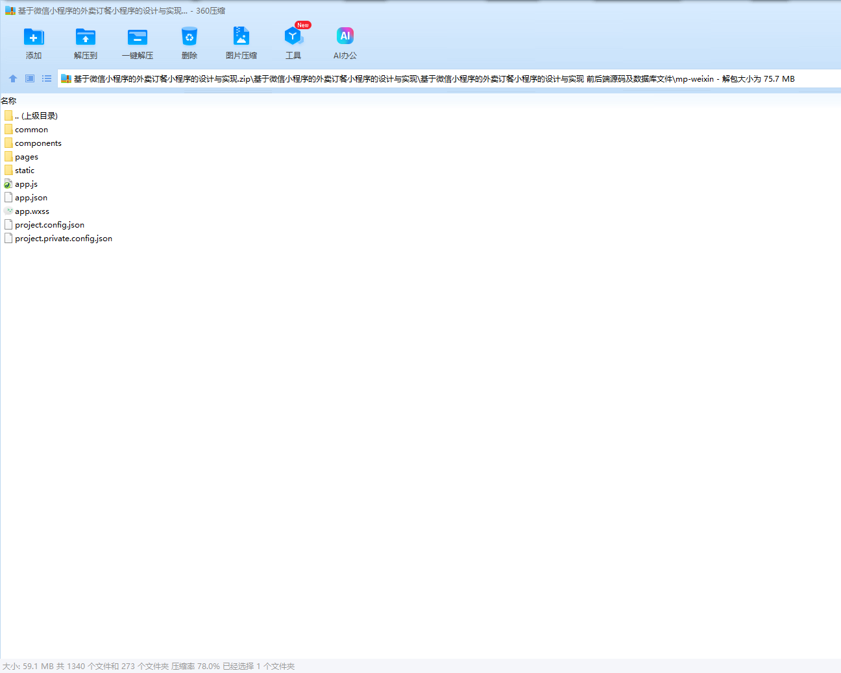
Task: Select the app.json file
Action: (25, 197)
